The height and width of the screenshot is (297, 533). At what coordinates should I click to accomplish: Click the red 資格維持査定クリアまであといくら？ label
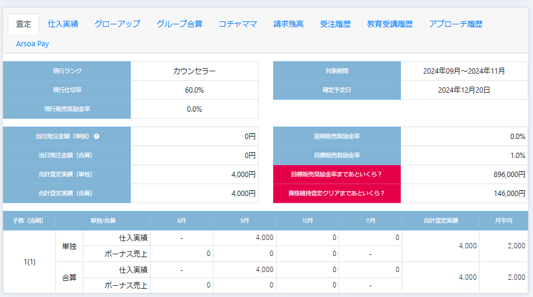pos(337,193)
